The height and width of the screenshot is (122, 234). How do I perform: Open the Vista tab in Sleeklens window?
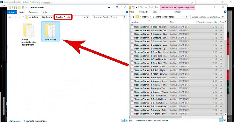(x=155, y=12)
